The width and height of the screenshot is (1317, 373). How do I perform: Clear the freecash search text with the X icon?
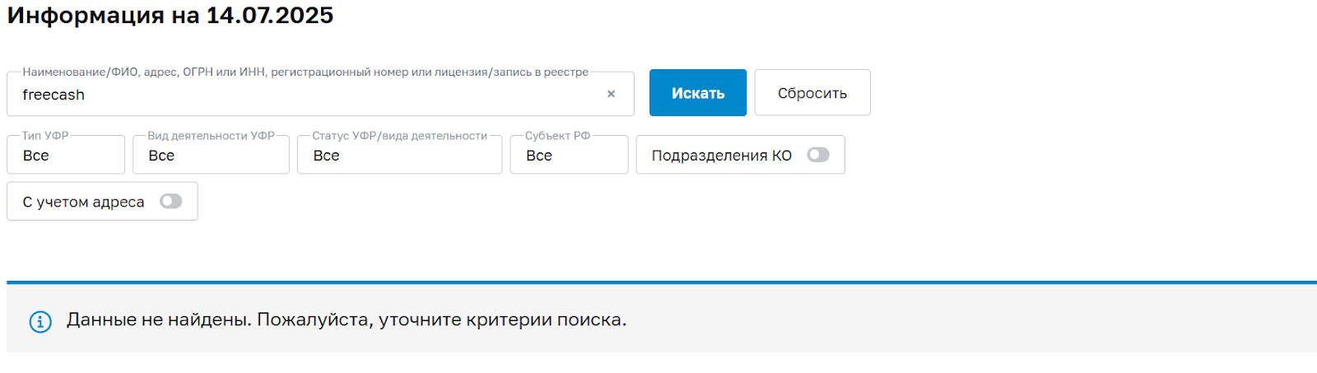click(x=611, y=94)
